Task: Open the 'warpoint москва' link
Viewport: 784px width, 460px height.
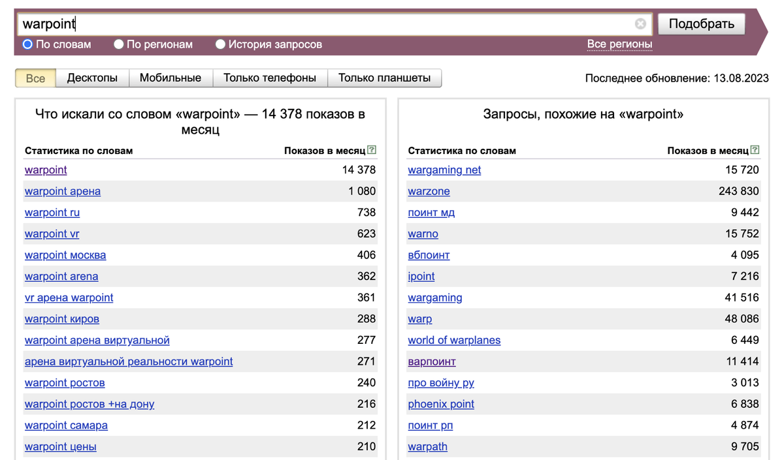Action: pyautogui.click(x=65, y=255)
